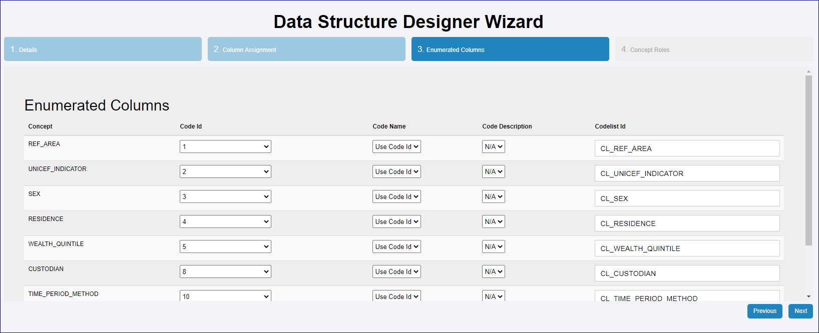Open Code Description dropdown for WEALTH_QUINTILE

493,246
